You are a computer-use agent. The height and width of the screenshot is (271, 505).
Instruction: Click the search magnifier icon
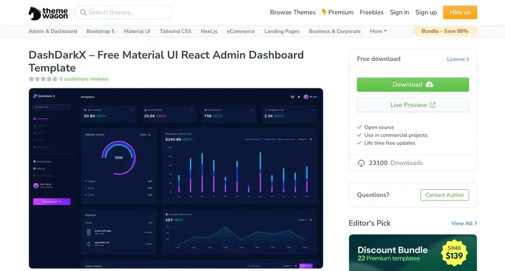click(83, 12)
